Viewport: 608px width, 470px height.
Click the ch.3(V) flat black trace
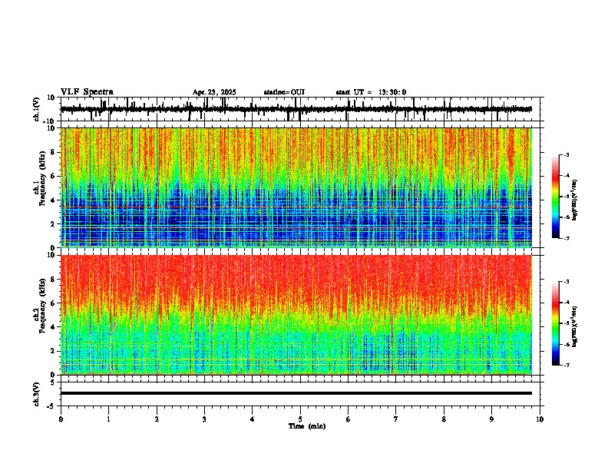296,393
